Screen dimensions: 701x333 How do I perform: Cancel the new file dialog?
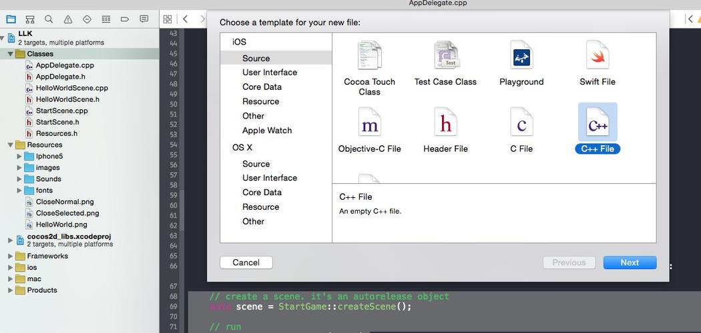coord(246,262)
